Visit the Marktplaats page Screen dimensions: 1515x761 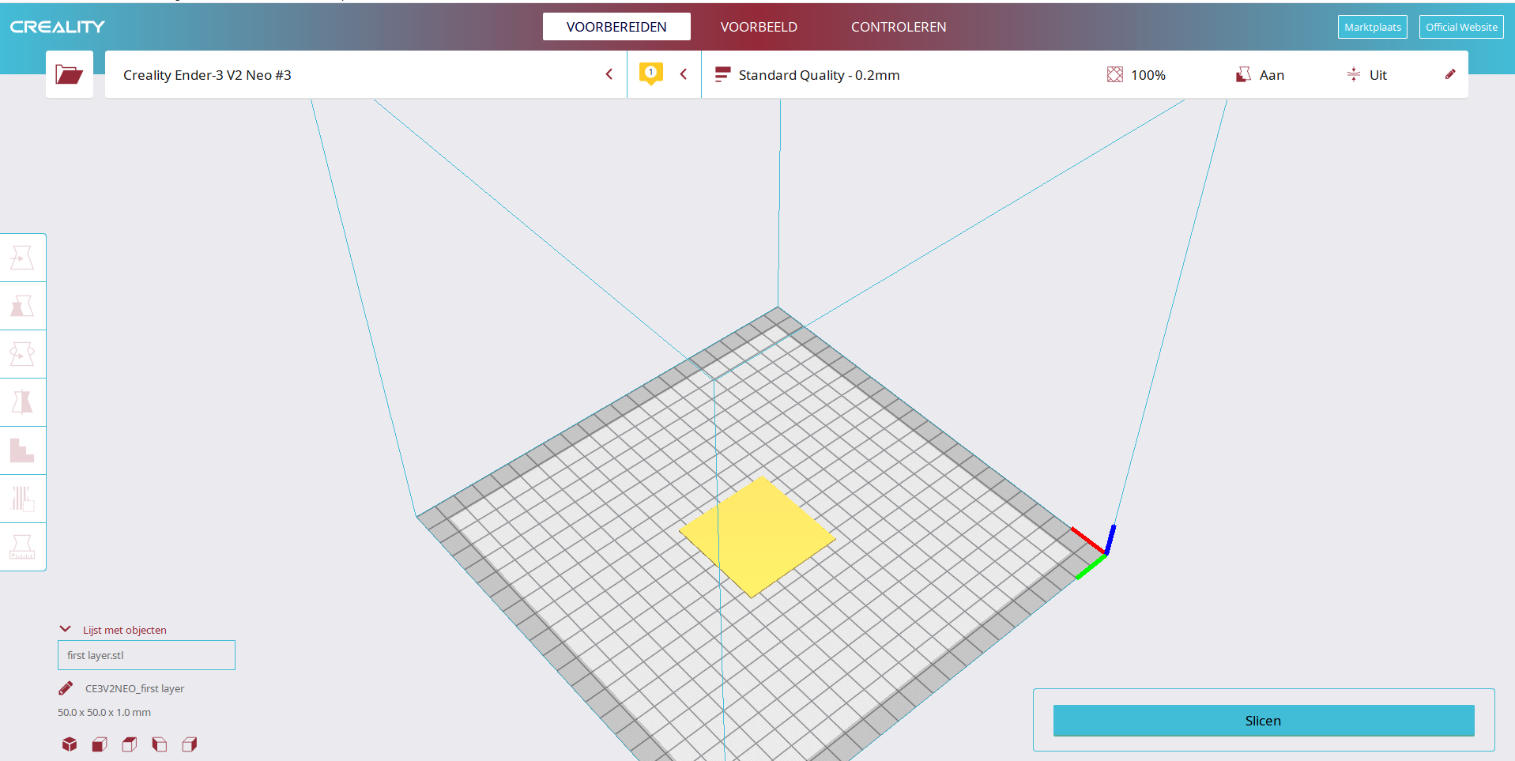coord(1372,26)
